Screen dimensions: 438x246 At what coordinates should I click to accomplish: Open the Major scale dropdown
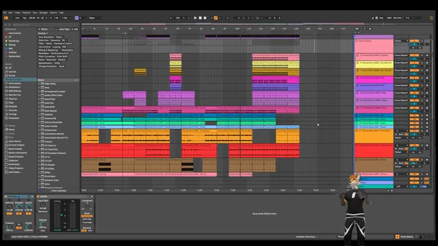click(95, 18)
